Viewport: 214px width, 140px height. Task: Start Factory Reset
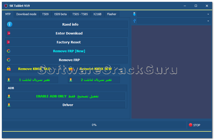(x=66, y=42)
